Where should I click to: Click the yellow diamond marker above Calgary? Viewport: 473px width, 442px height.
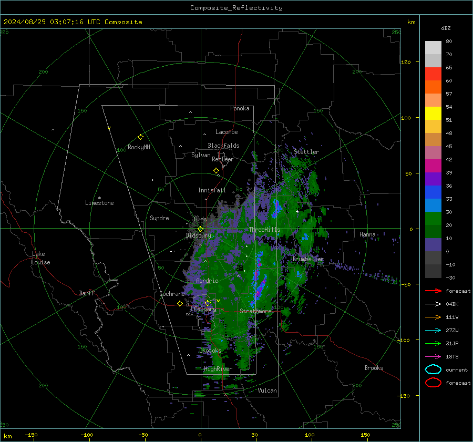point(208,303)
